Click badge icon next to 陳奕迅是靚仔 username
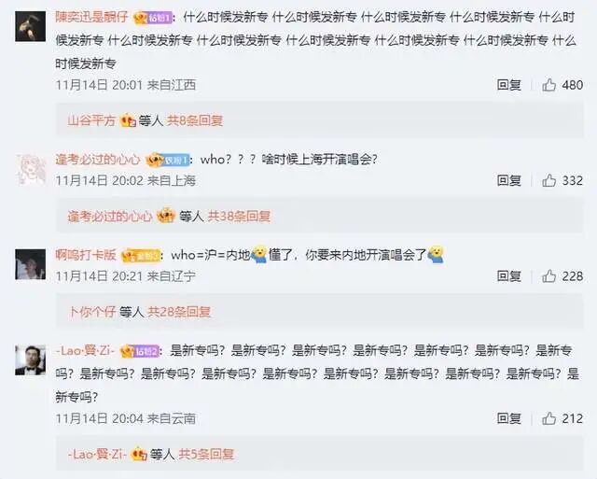This screenshot has height=479, width=597. [153, 18]
